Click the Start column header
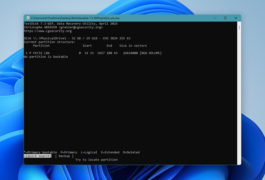The width and height of the screenshot is (265, 180). point(87,46)
